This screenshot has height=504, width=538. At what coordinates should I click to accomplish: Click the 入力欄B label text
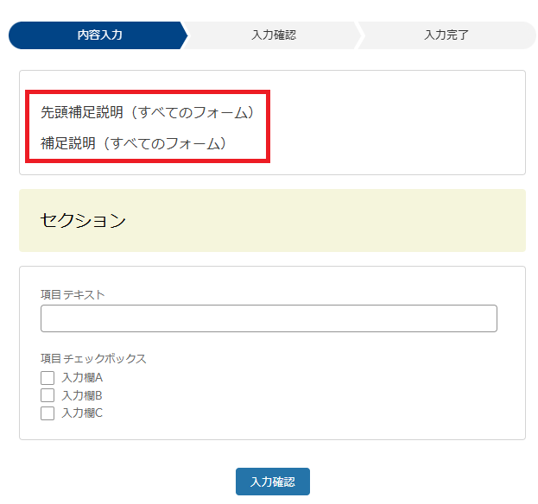coord(82,395)
